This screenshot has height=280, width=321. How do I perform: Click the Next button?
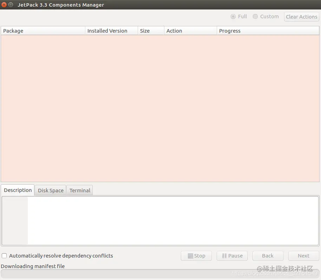coord(303,256)
